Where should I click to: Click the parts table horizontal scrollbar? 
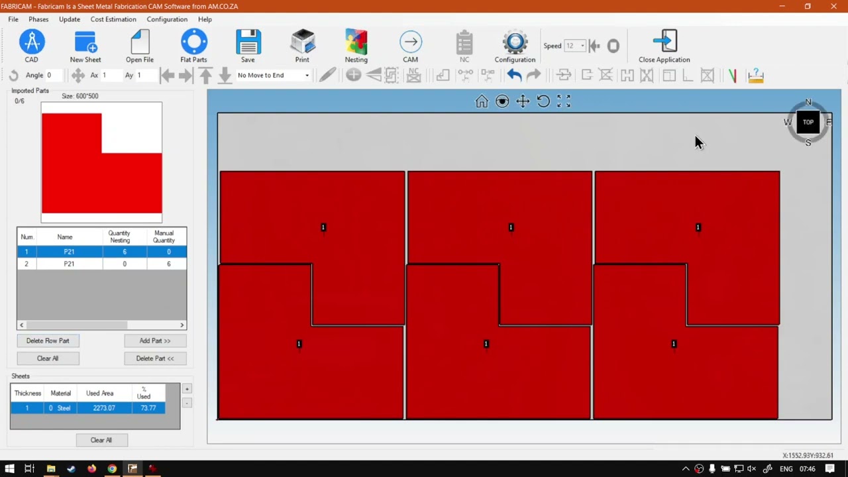pyautogui.click(x=101, y=325)
